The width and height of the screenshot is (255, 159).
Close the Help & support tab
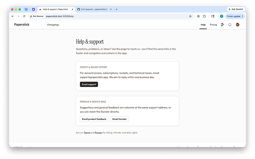tap(72, 9)
